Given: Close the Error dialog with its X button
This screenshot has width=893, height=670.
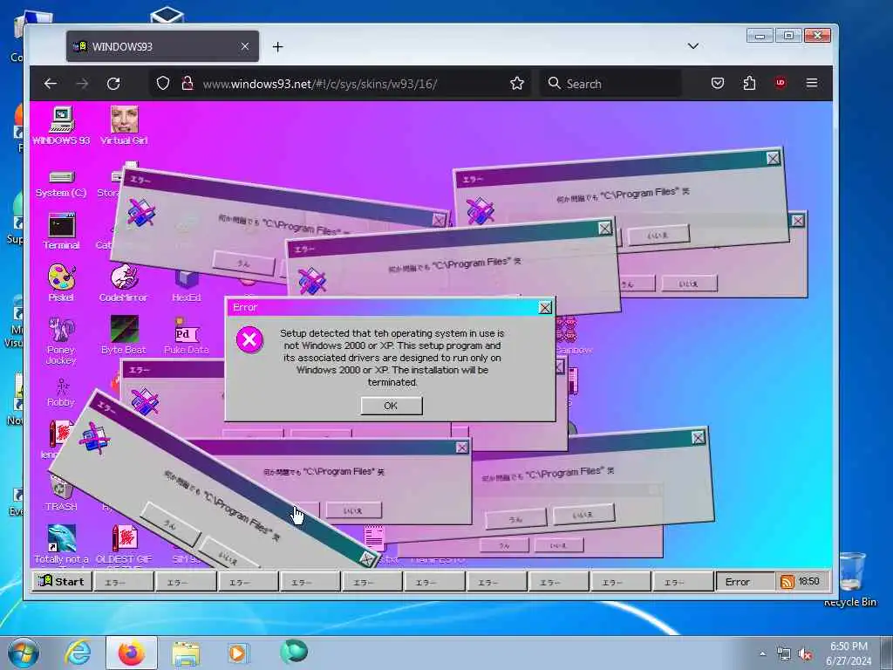Looking at the screenshot, I should pyautogui.click(x=545, y=308).
